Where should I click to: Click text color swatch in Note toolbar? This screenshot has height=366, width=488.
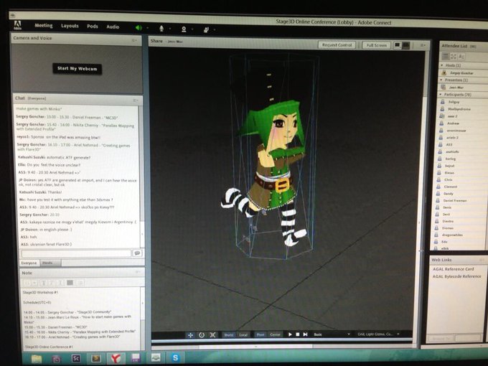coord(70,283)
